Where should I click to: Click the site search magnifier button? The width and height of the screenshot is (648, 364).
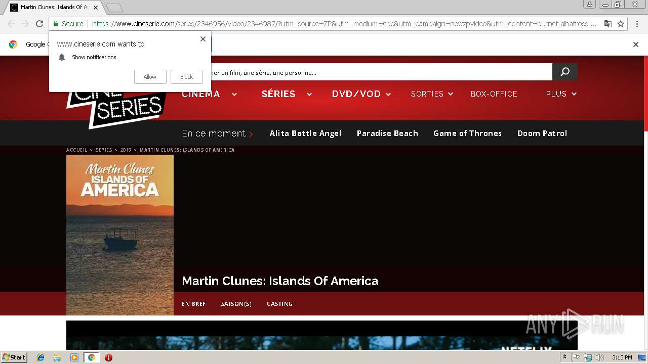click(x=565, y=72)
